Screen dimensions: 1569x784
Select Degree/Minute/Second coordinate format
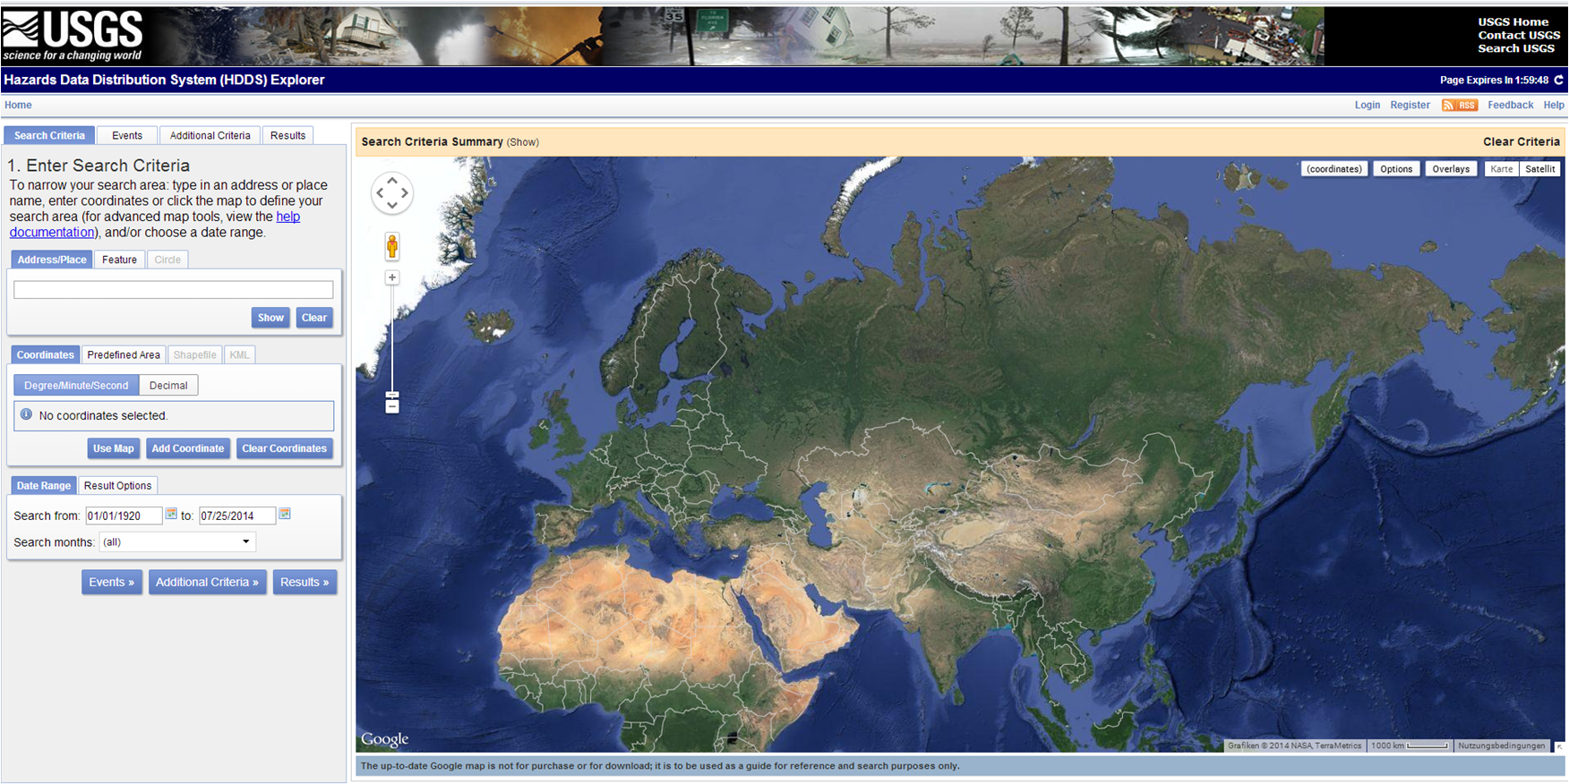pyautogui.click(x=76, y=386)
